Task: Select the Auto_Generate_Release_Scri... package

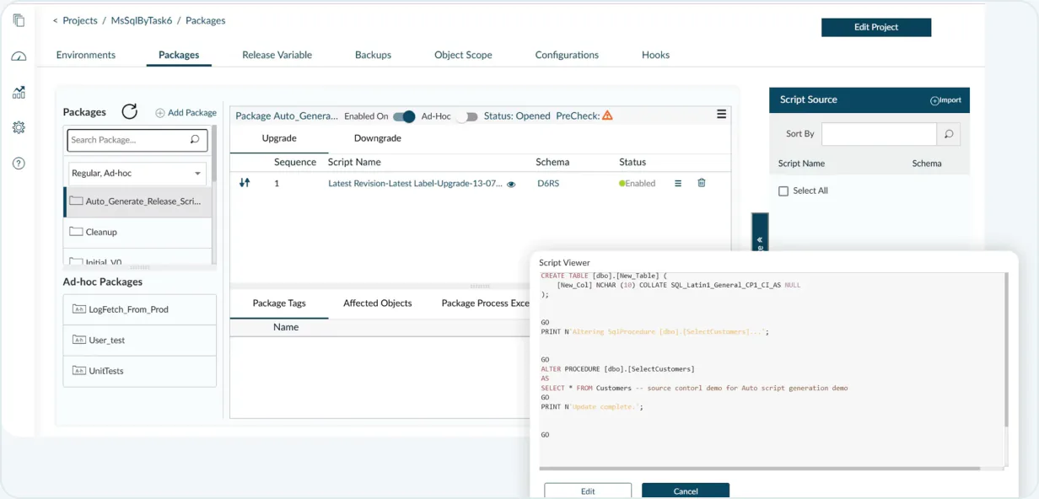Action: tap(138, 201)
